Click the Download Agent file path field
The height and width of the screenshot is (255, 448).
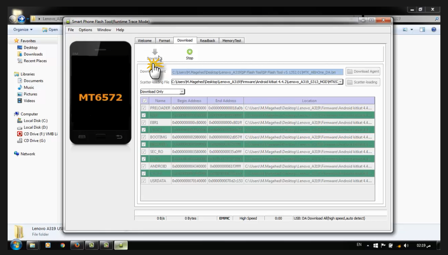(257, 72)
